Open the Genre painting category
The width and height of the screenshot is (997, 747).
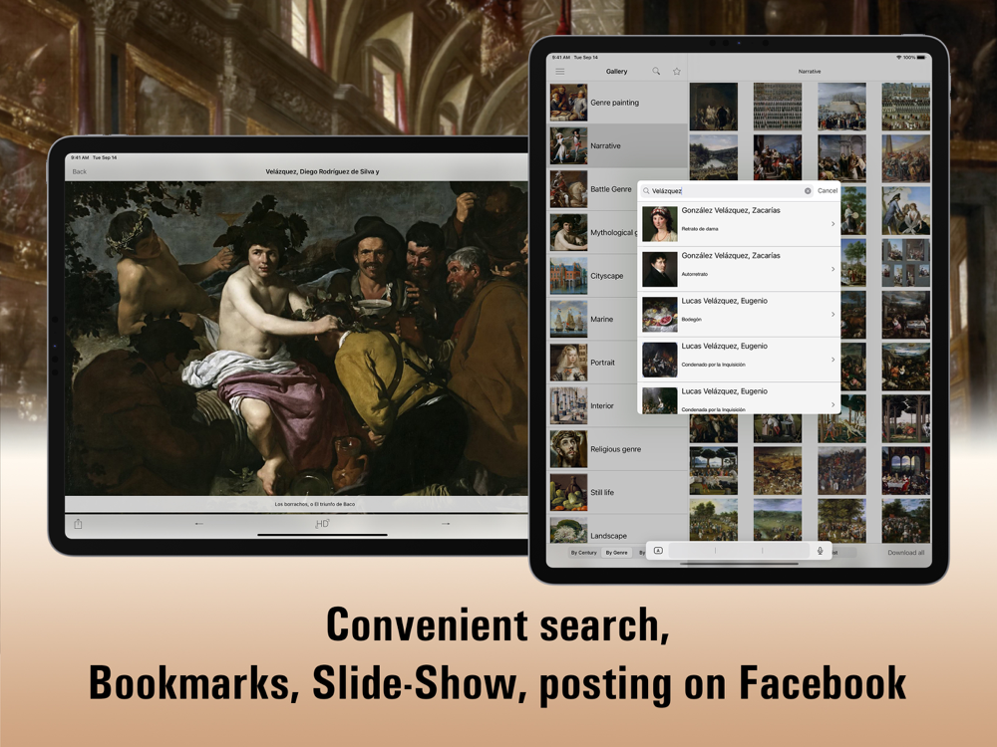point(618,103)
